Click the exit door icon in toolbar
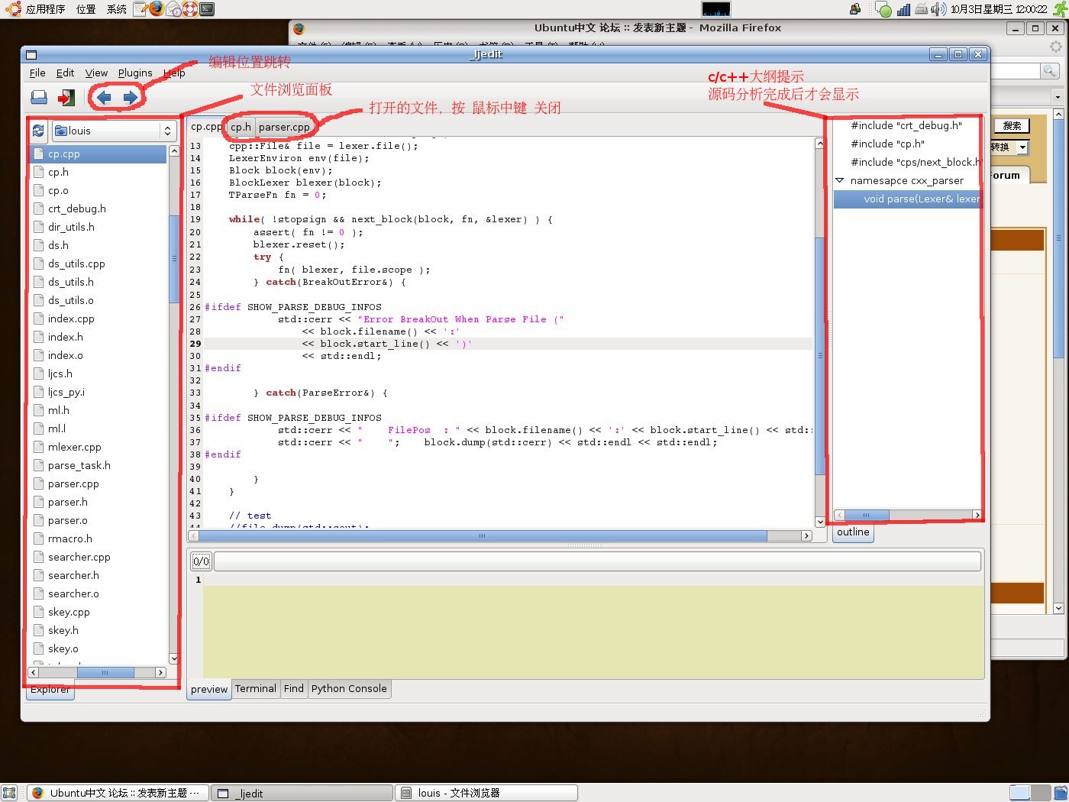 click(x=67, y=97)
